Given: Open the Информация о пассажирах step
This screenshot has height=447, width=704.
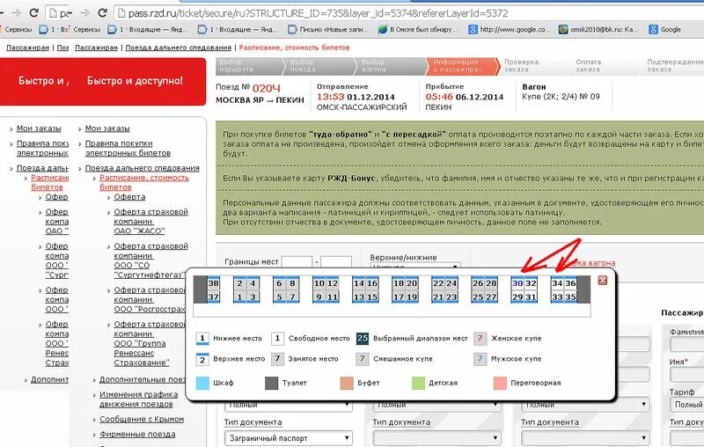Looking at the screenshot, I should [x=463, y=66].
